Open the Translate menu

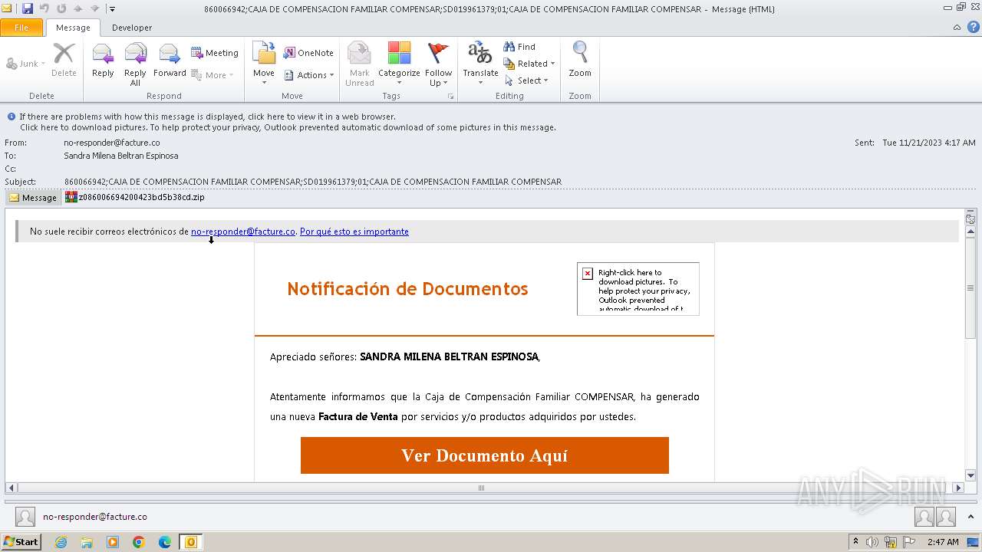click(480, 64)
